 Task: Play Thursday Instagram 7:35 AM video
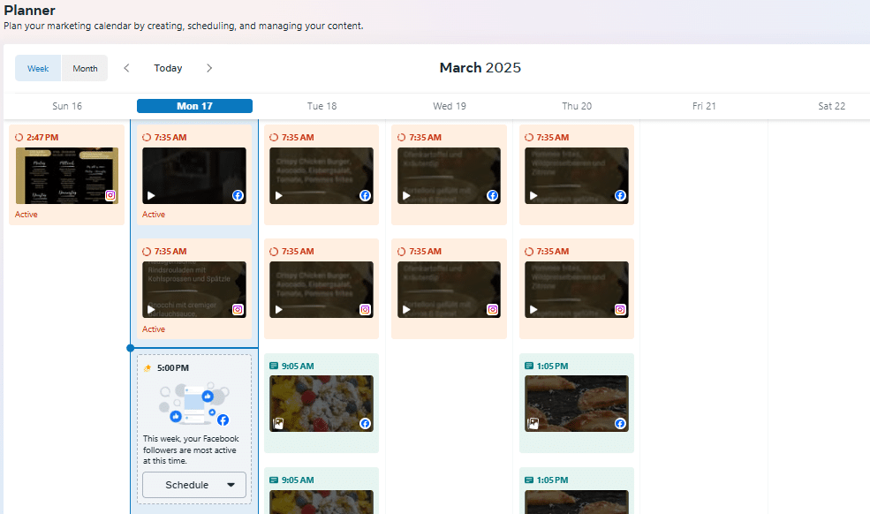click(533, 310)
